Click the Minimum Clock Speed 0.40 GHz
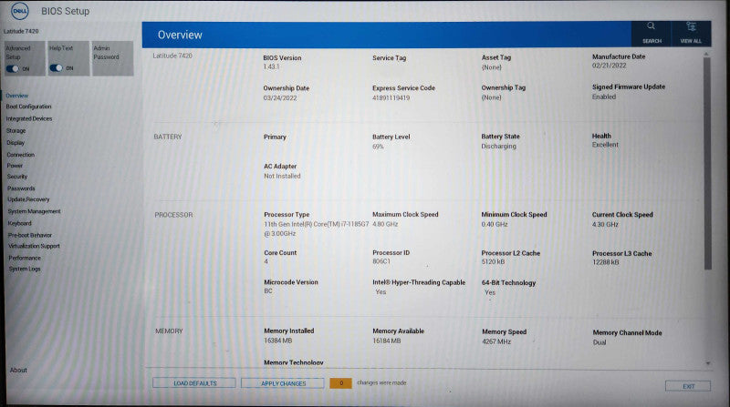 point(495,224)
